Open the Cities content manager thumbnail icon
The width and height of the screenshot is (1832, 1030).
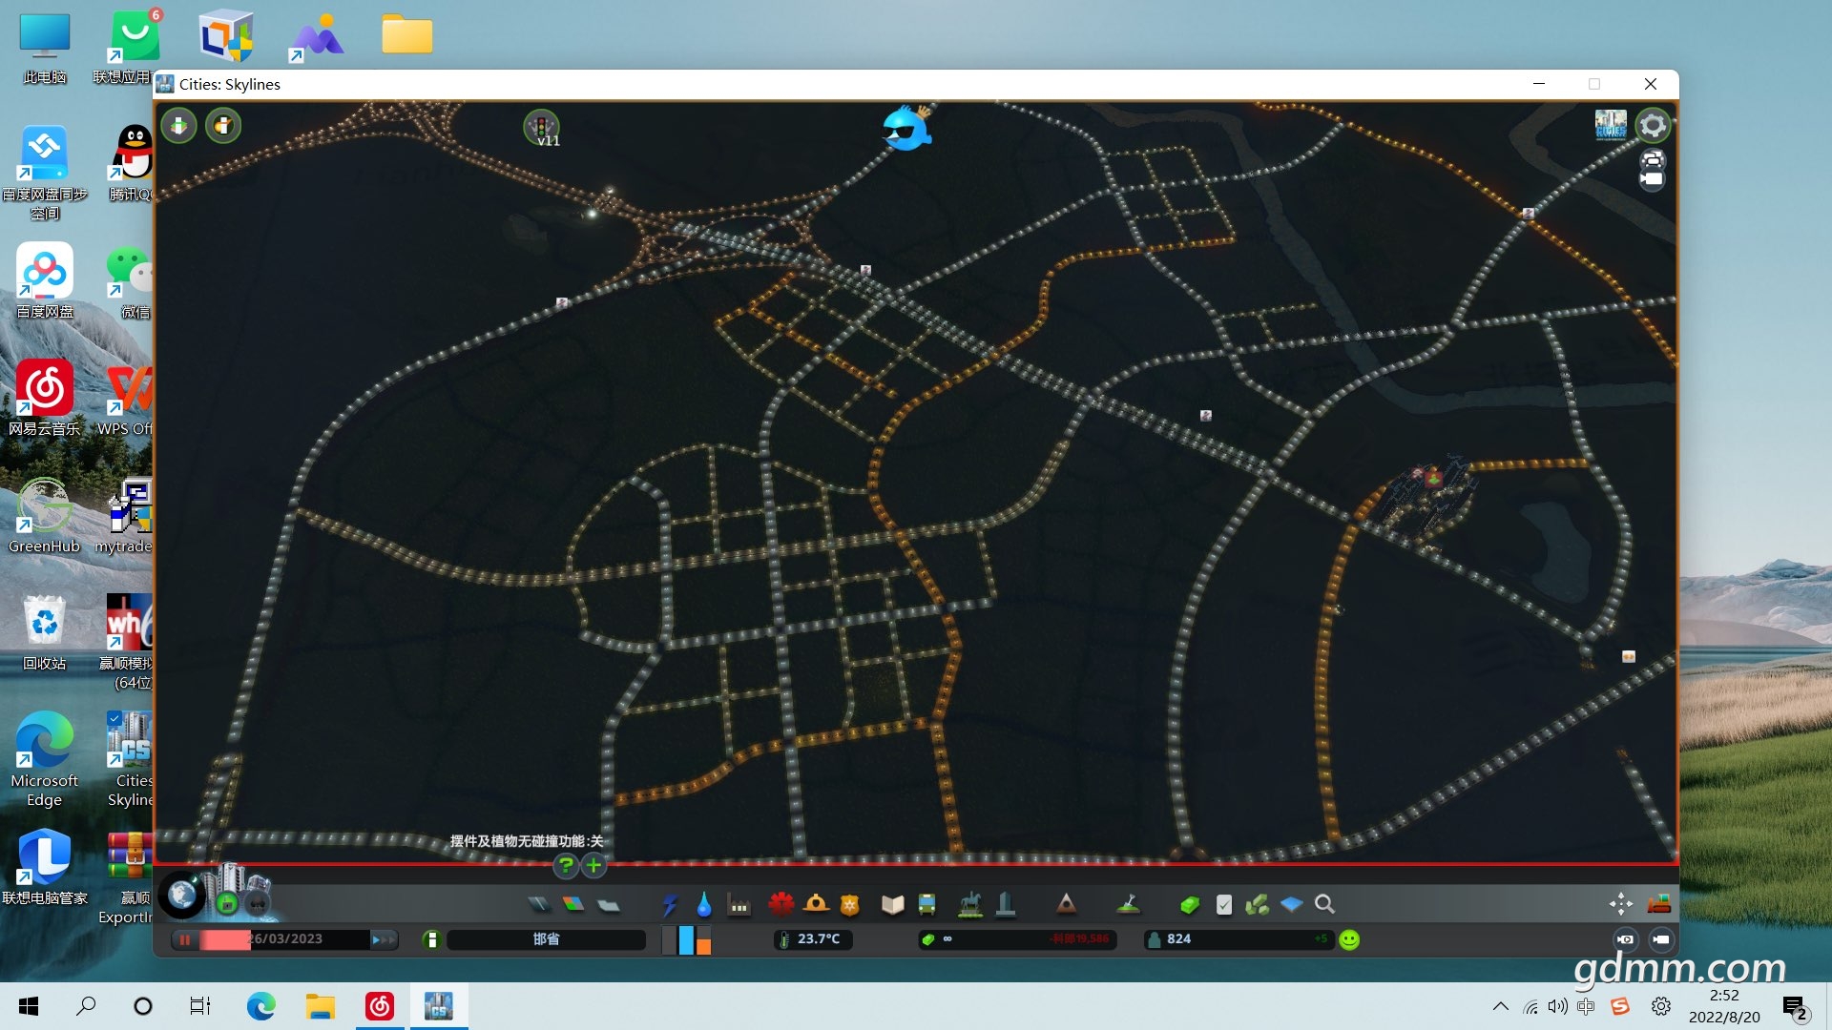pyautogui.click(x=1611, y=125)
